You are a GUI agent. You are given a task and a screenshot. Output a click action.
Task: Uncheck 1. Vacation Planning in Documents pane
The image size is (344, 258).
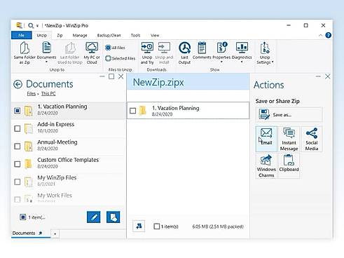pos(18,110)
